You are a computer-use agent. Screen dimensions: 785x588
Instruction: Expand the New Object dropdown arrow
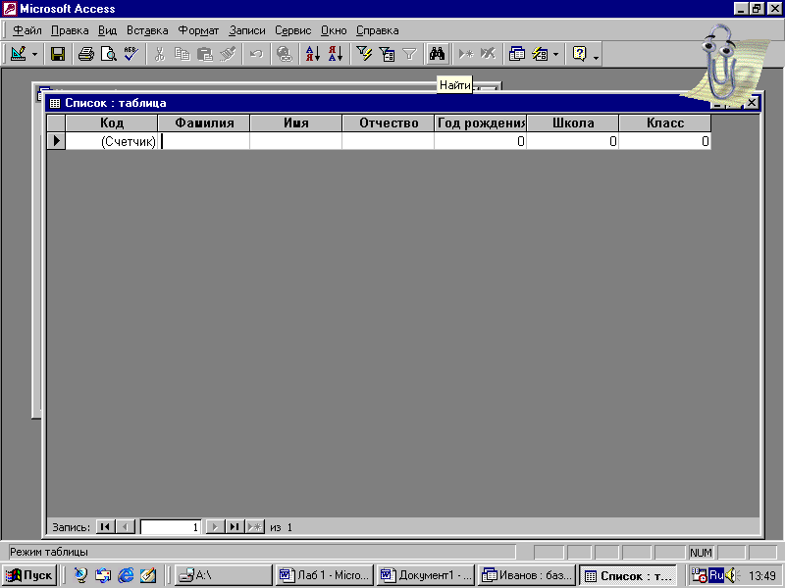(555, 54)
